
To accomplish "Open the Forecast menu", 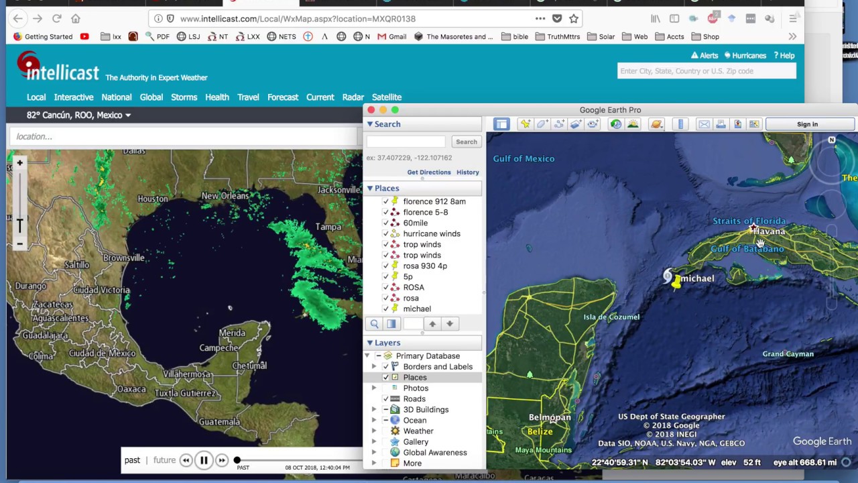I will (283, 97).
